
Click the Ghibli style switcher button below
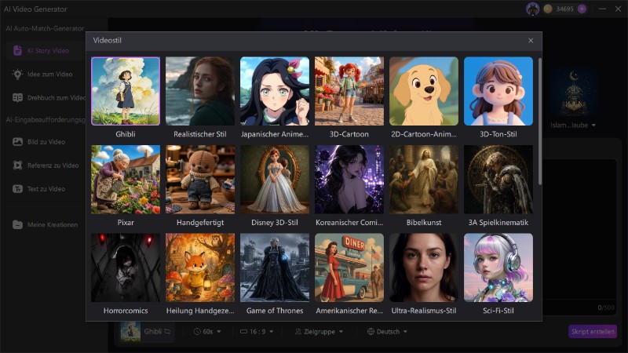tap(147, 331)
